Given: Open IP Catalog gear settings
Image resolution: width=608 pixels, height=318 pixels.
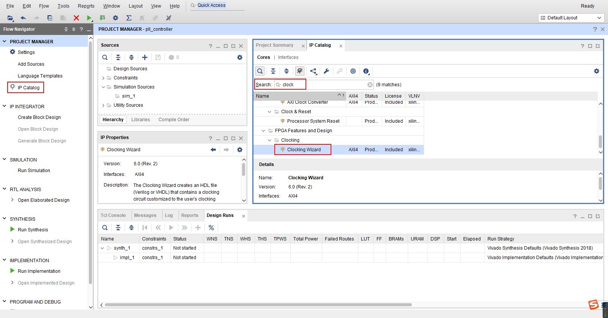Looking at the screenshot, I should (x=597, y=71).
